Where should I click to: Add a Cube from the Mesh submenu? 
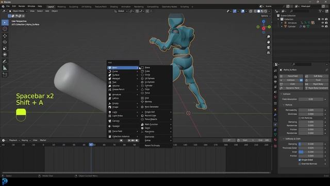pos(156,71)
